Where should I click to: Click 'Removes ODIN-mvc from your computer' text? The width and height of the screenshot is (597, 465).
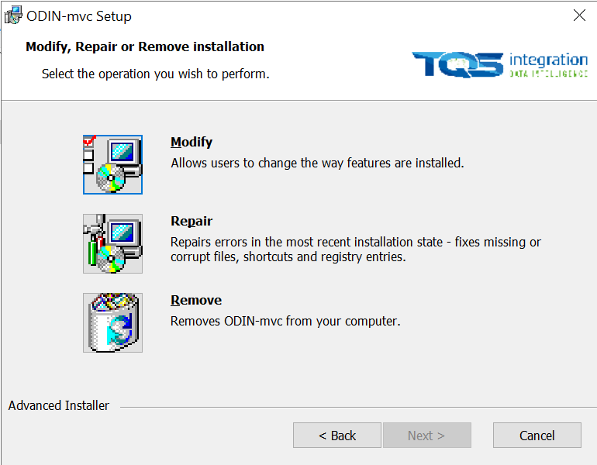click(285, 321)
